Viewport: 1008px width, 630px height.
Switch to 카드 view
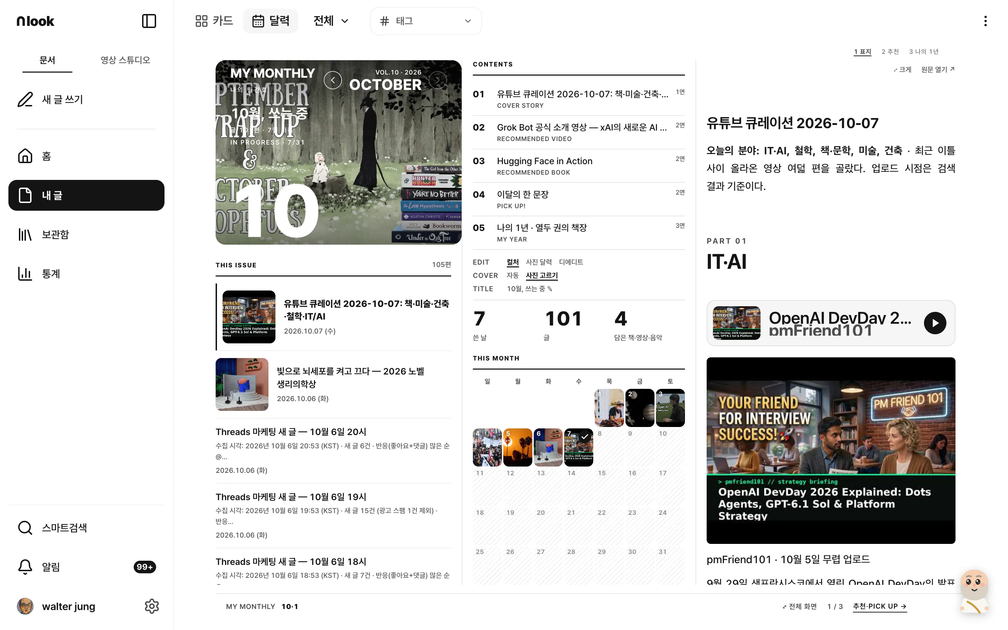214,21
